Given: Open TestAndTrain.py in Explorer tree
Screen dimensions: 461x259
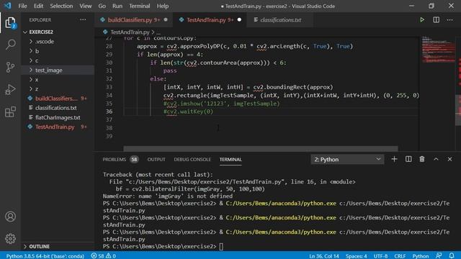Looking at the screenshot, I should (x=58, y=127).
